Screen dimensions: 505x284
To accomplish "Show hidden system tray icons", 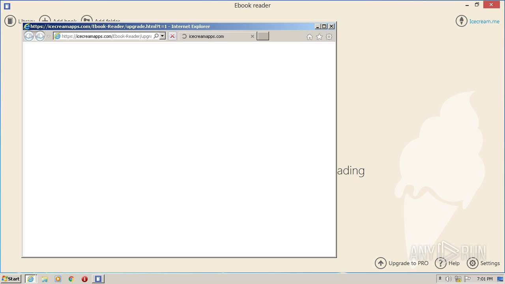I will (x=440, y=279).
